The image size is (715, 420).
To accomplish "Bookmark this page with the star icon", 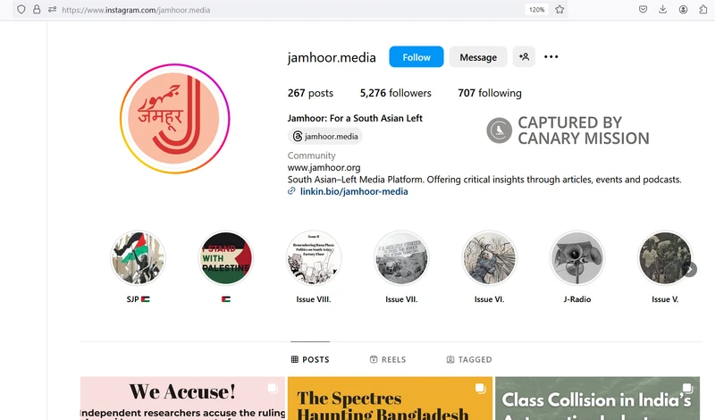I will tap(559, 10).
